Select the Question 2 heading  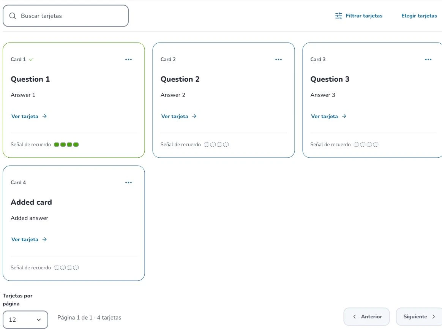click(180, 79)
